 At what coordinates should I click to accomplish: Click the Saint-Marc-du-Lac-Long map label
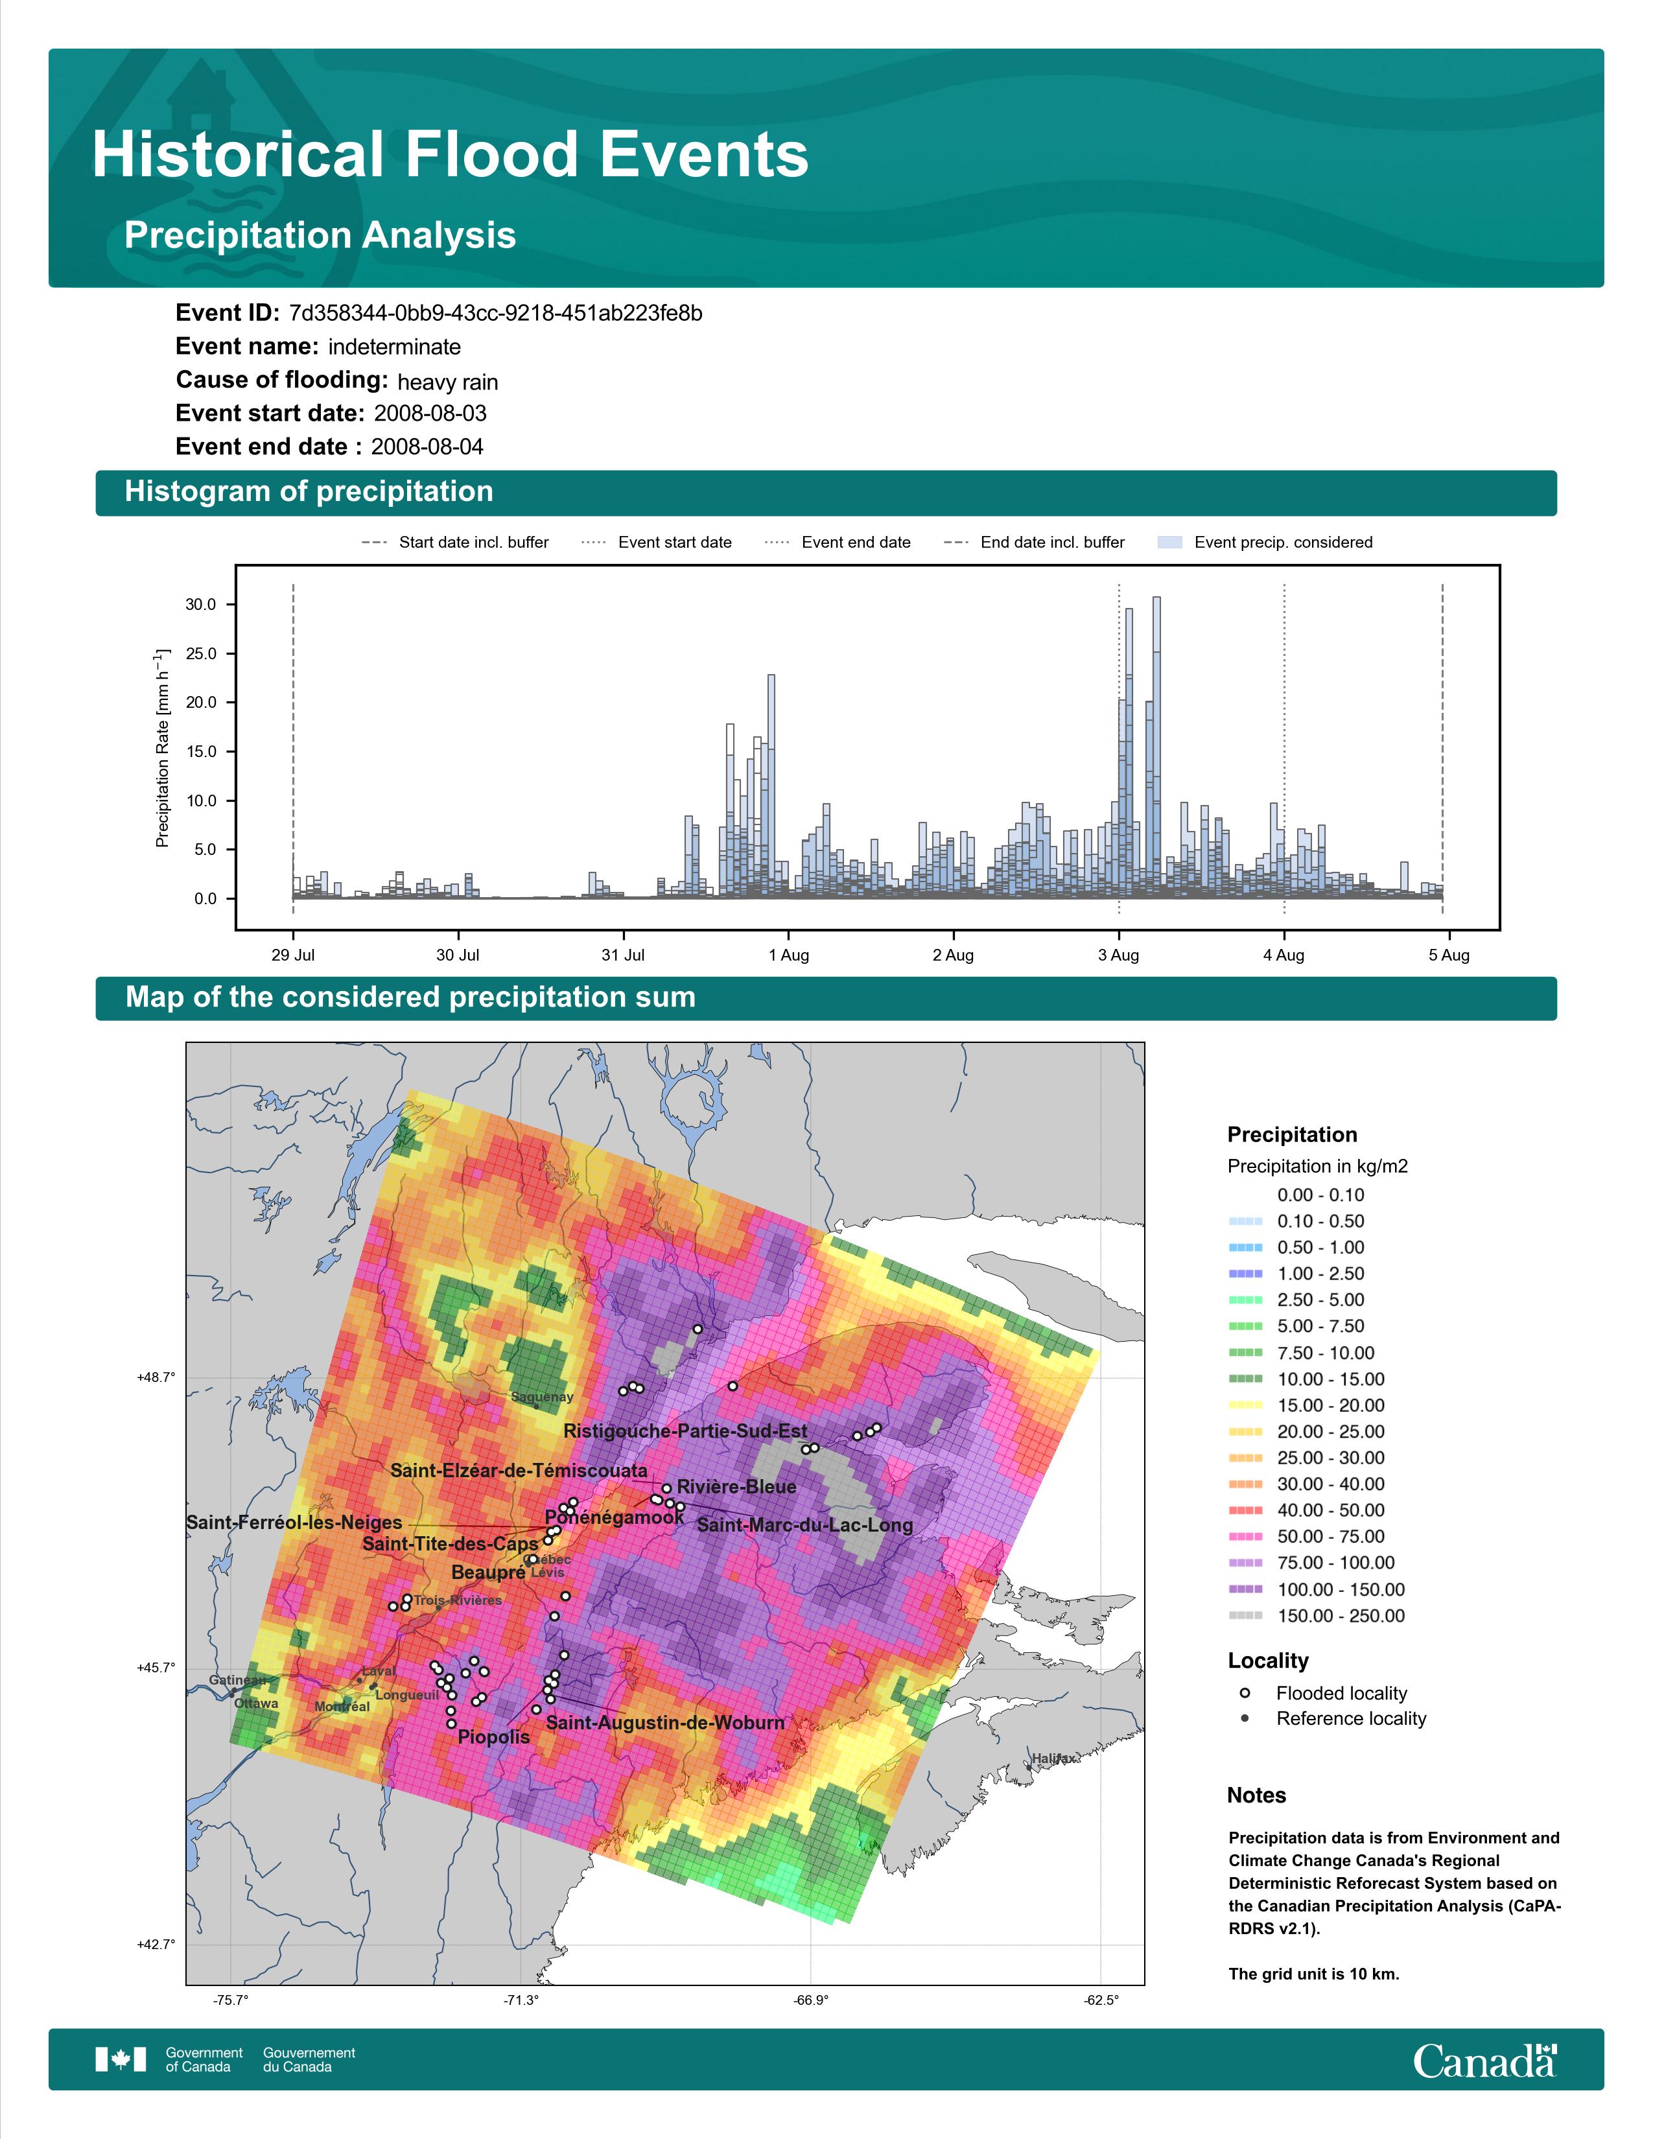tap(805, 1525)
